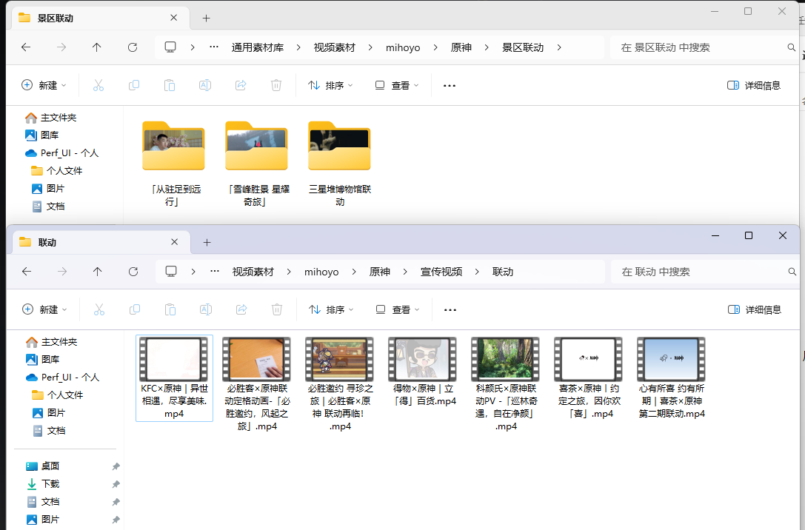Viewport: 805px width, 530px height.
Task: Click 宣传视频 breadcrumb in 联动 window
Action: 441,272
